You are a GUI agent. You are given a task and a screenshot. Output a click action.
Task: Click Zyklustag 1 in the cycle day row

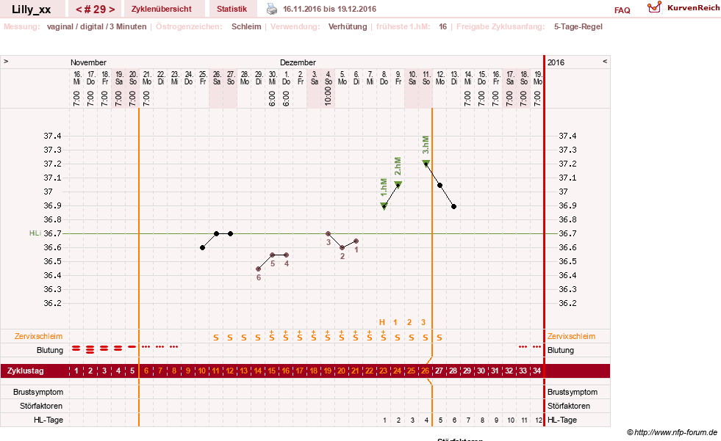76,371
